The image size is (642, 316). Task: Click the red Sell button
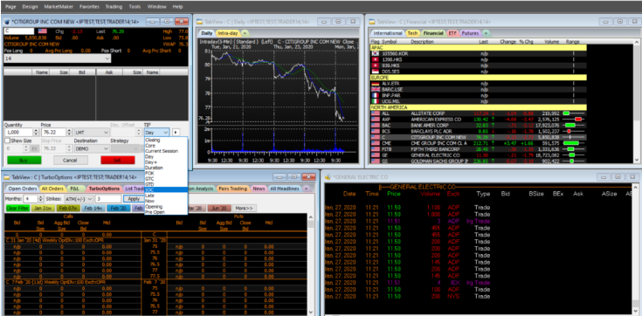[118, 160]
